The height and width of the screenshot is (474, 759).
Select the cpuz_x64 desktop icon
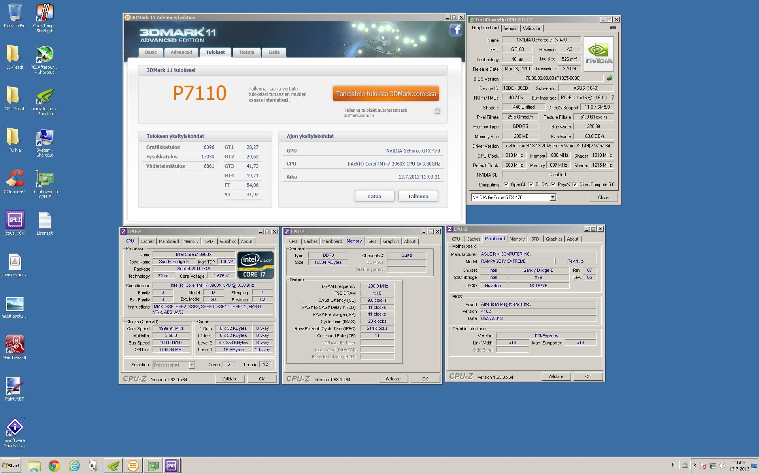tap(15, 223)
